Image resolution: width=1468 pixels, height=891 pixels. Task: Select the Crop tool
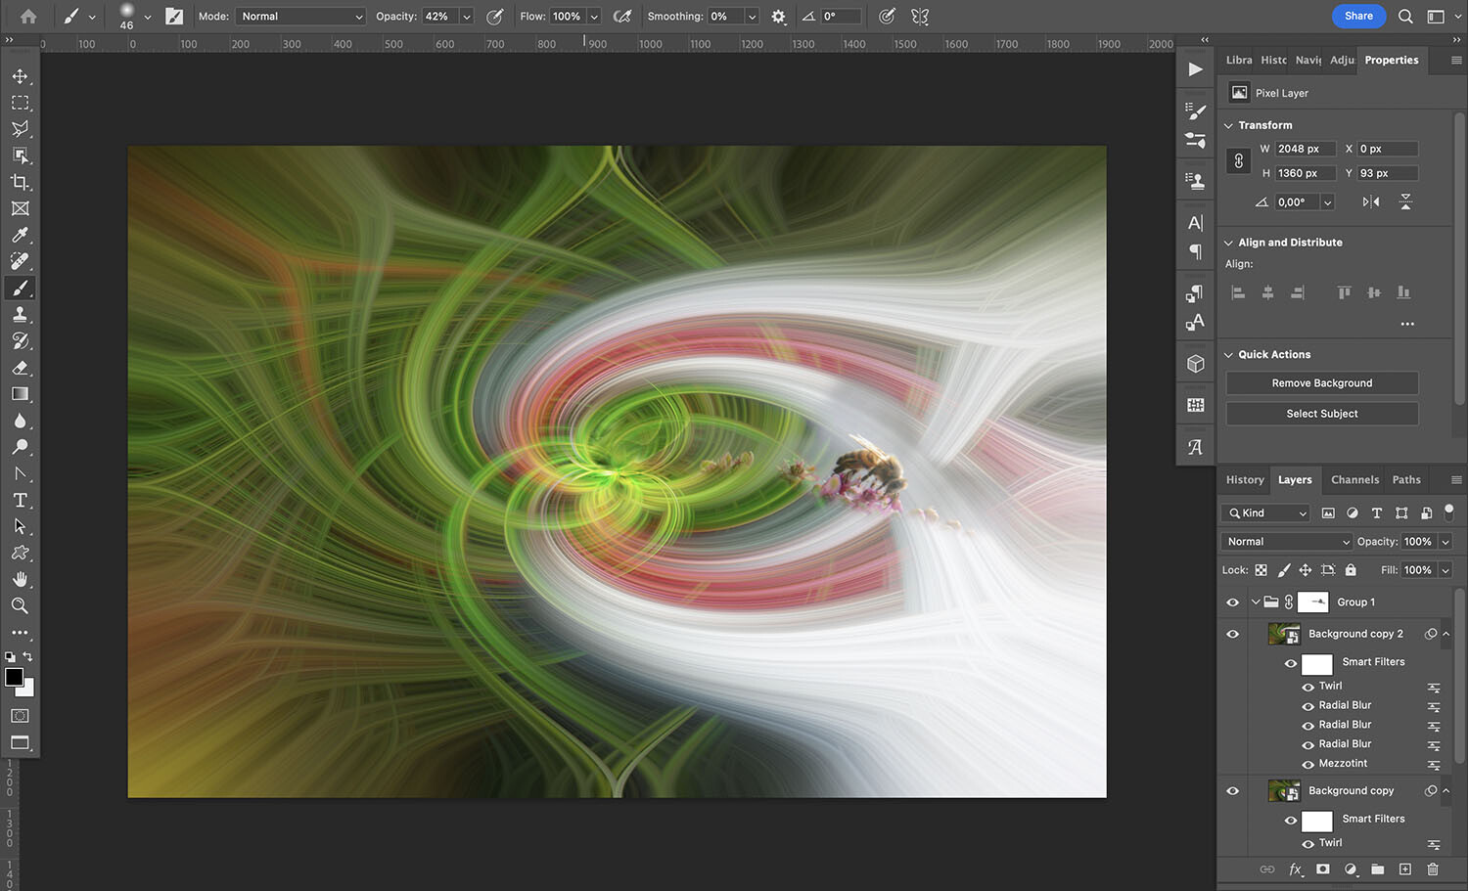pos(20,182)
